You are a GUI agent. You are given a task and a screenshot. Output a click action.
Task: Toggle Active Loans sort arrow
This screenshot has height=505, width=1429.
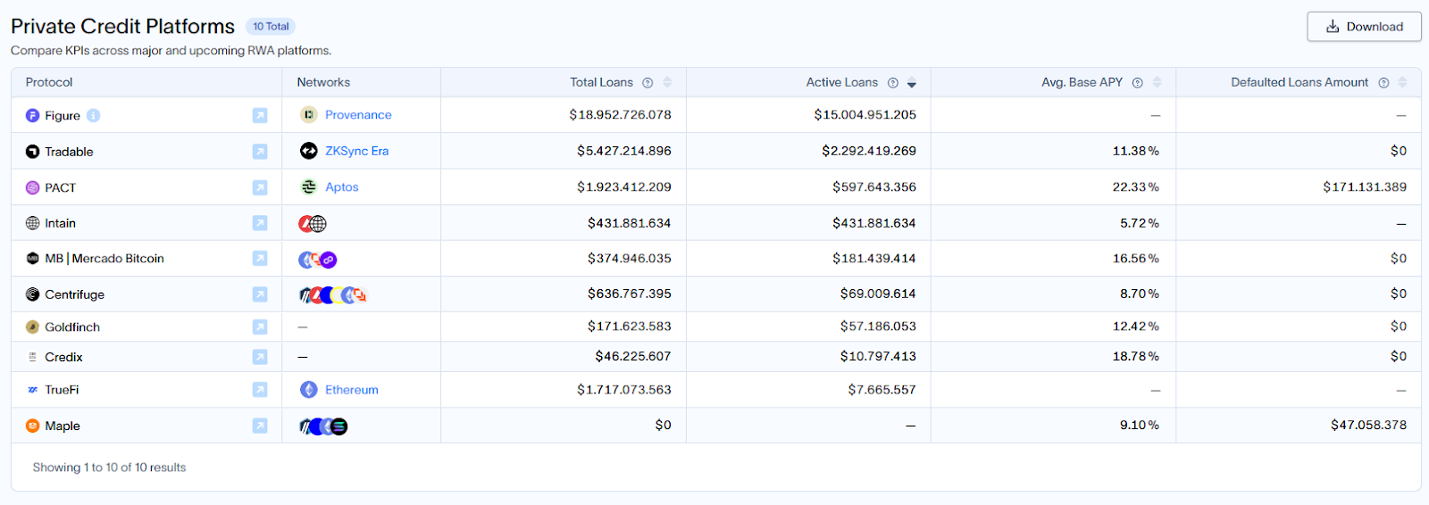click(912, 83)
